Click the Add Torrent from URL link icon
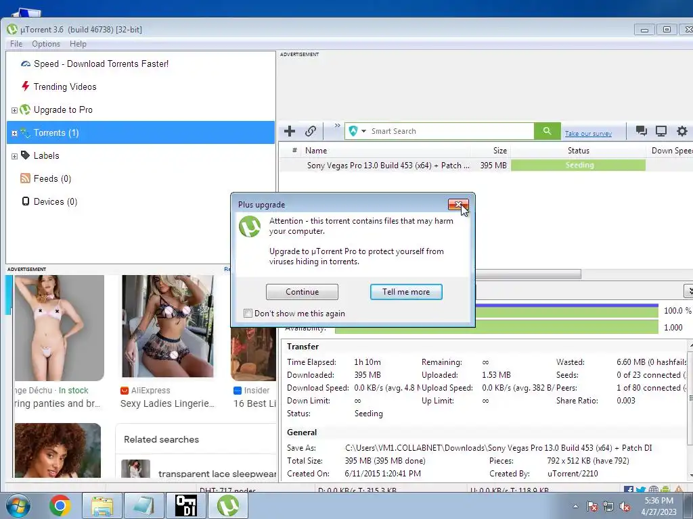The width and height of the screenshot is (693, 519). click(310, 131)
